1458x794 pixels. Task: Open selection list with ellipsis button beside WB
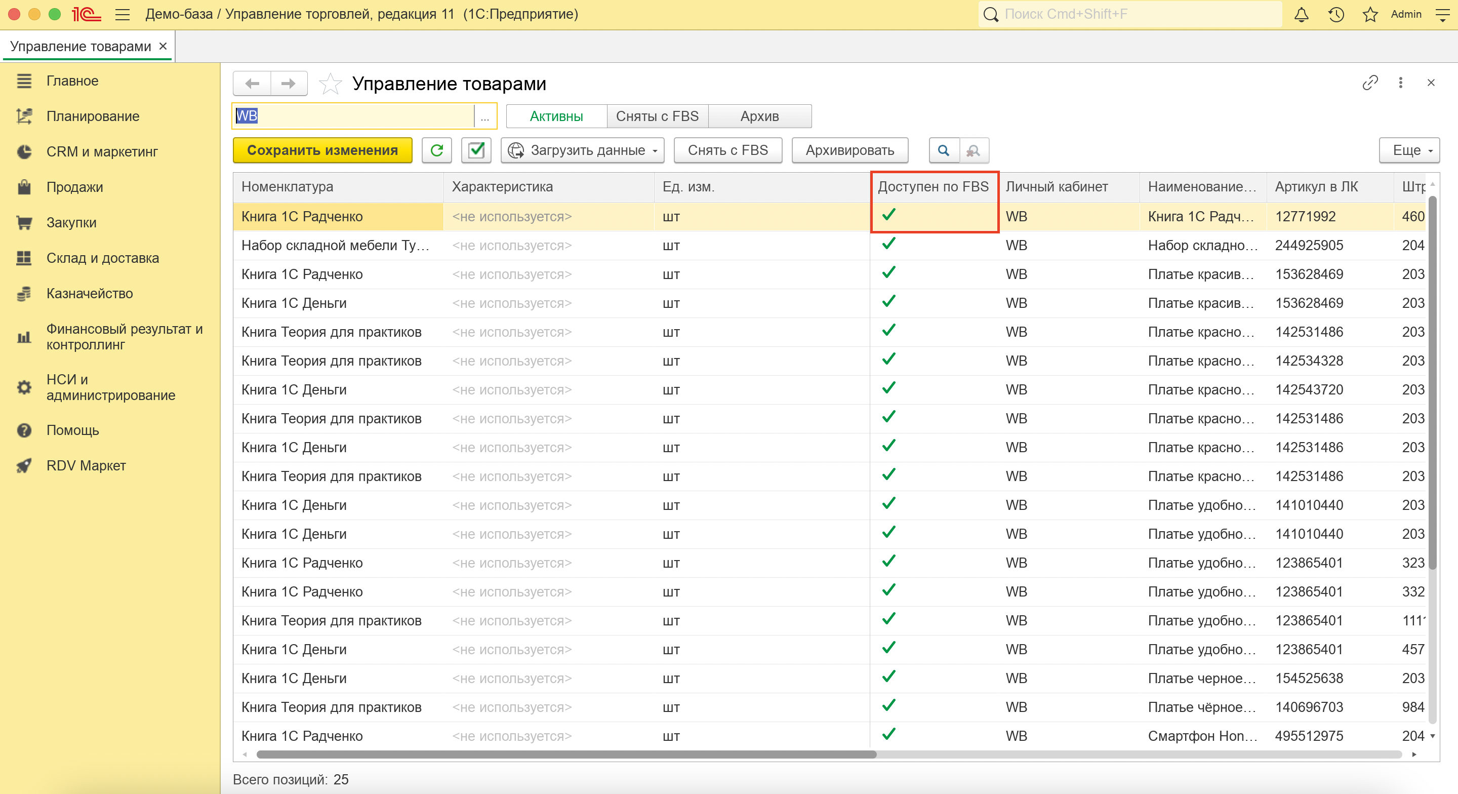point(485,116)
